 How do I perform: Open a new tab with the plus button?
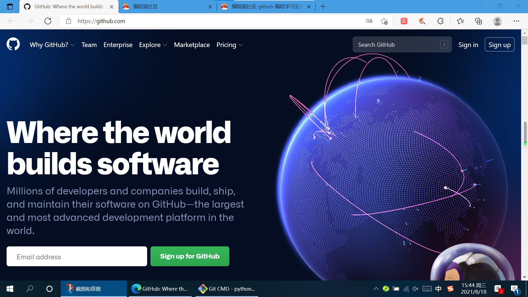323,7
